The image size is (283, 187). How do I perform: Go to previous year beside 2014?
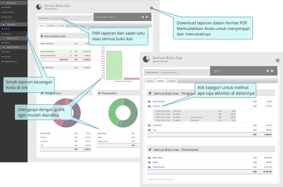click(267, 71)
